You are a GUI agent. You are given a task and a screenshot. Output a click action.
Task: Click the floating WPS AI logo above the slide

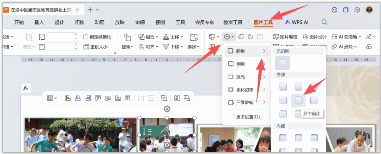pyautogui.click(x=26, y=88)
